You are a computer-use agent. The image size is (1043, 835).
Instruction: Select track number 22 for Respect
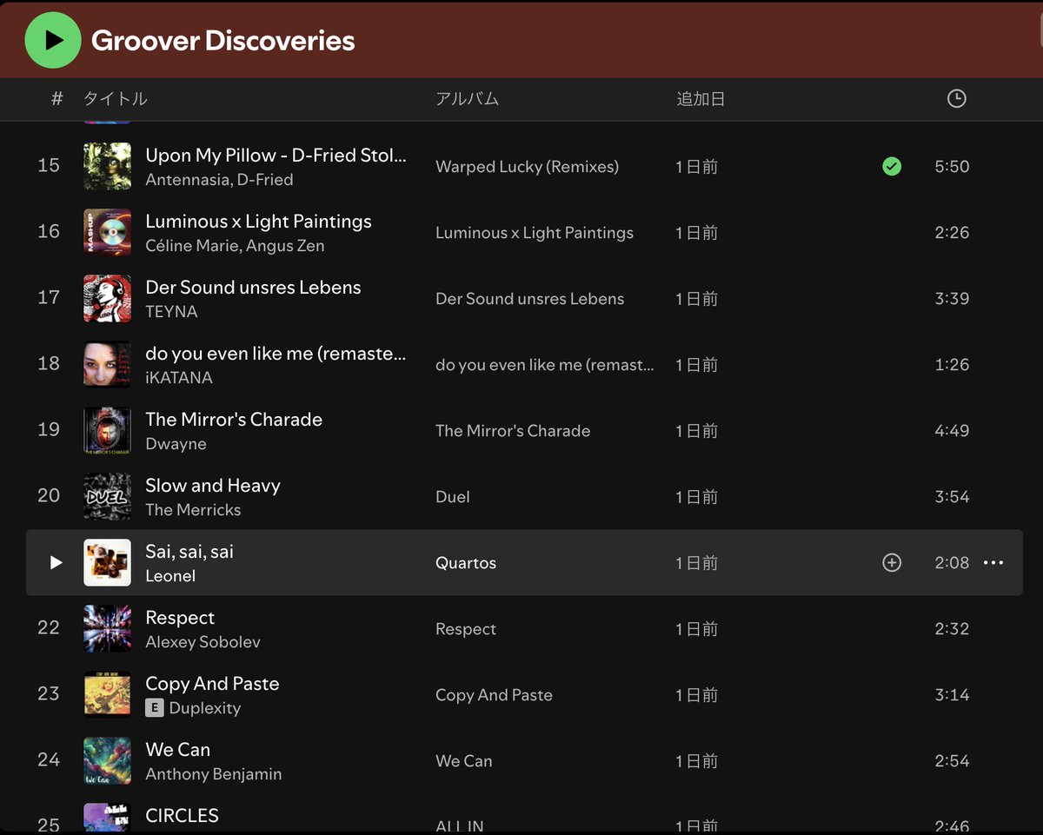[x=49, y=628]
